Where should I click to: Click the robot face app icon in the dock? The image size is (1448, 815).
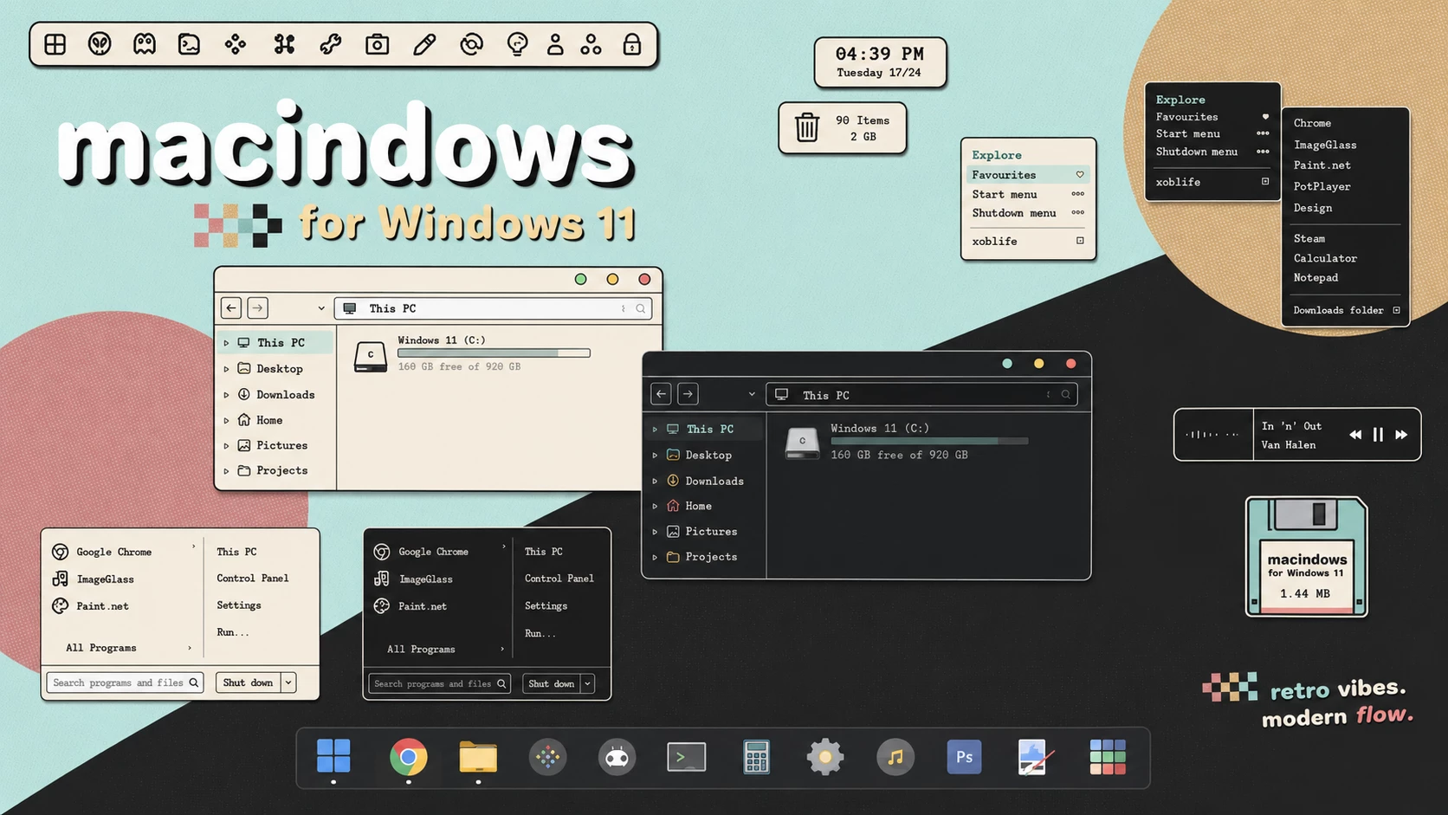[617, 757]
